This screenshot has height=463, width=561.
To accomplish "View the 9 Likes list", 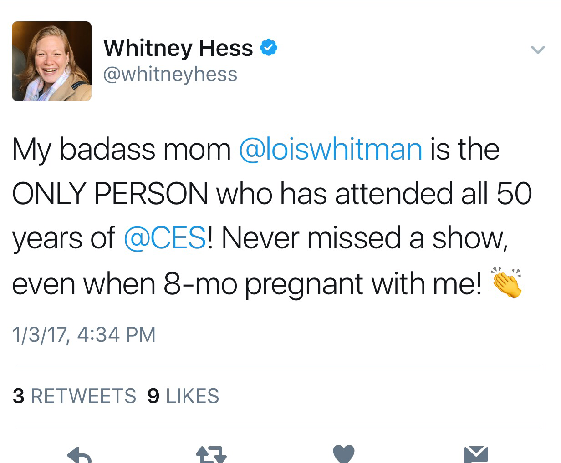I will 184,396.
